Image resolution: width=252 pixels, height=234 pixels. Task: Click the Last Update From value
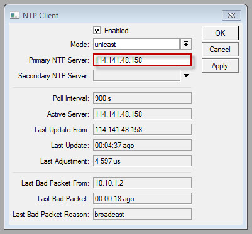point(142,130)
